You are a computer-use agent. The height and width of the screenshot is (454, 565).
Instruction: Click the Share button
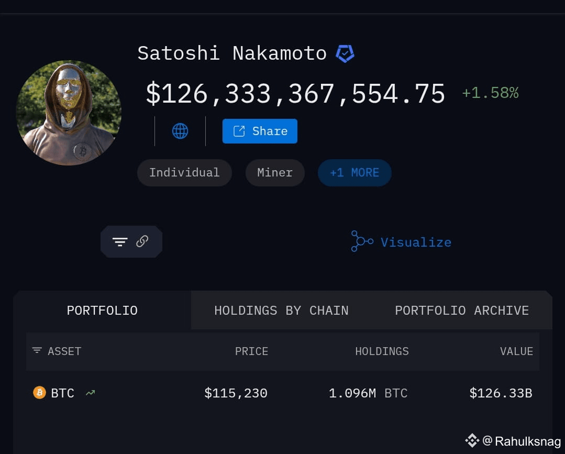click(x=260, y=131)
